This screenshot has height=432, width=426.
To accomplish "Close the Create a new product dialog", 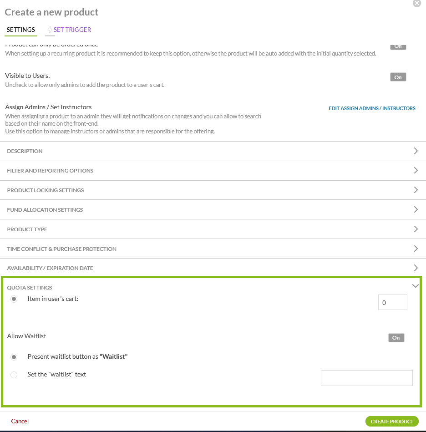I will click(x=416, y=3).
